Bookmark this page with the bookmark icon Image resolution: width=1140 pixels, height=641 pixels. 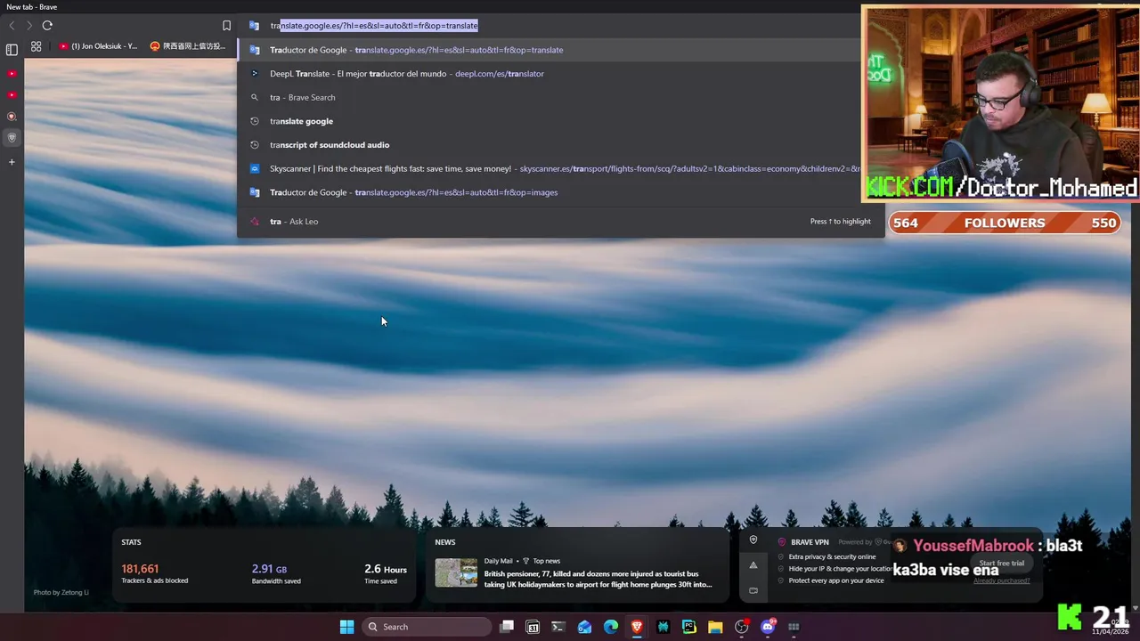[x=226, y=26]
